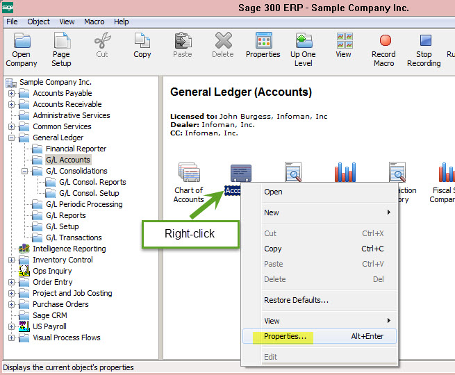Expand the US Payroll node
Screen dimensions: 455x375
(11, 326)
